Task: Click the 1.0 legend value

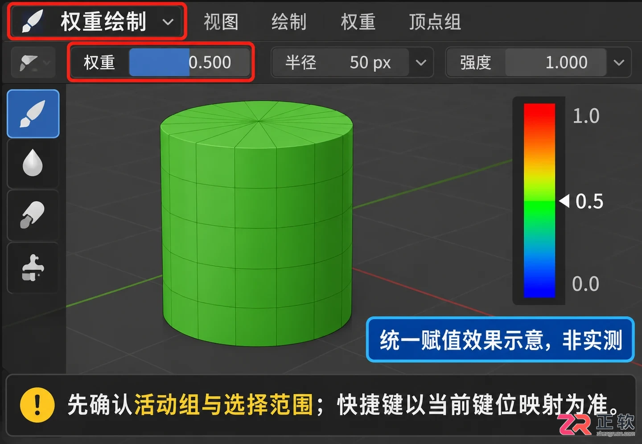Action: (x=586, y=116)
